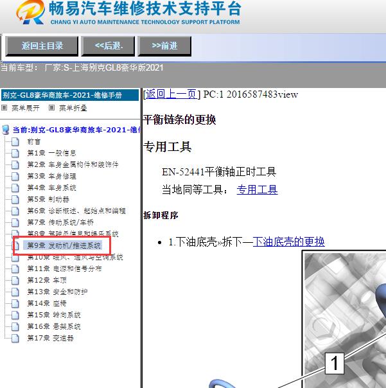Click the page icon beside 第12章
Image resolution: width=386 pixels, height=388 pixels.
point(15,280)
